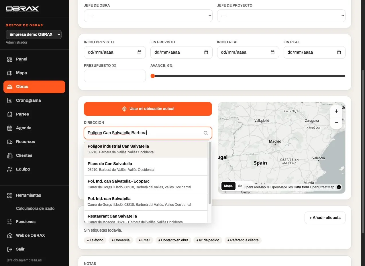Open the Empresa demo OBRAX selector

[x=34, y=34]
